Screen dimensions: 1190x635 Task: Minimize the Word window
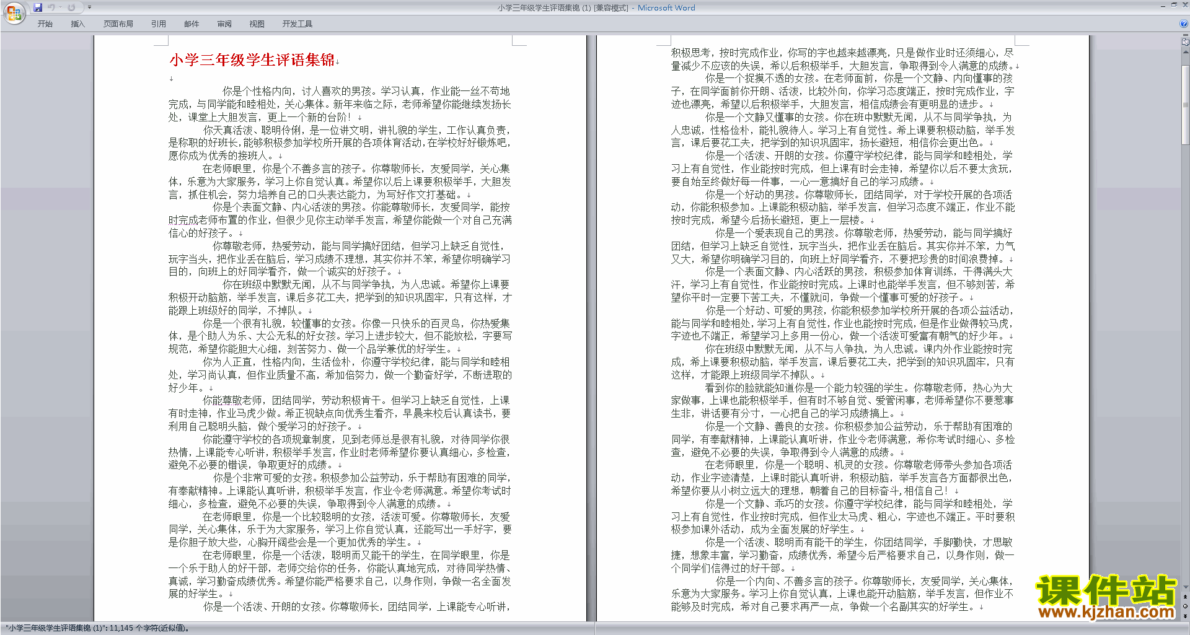[1163, 6]
